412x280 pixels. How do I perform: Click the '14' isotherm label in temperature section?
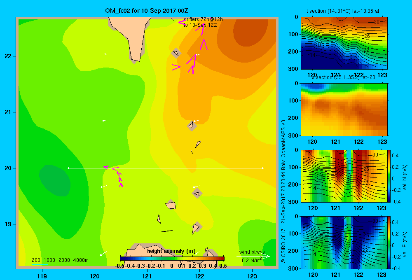312,55
